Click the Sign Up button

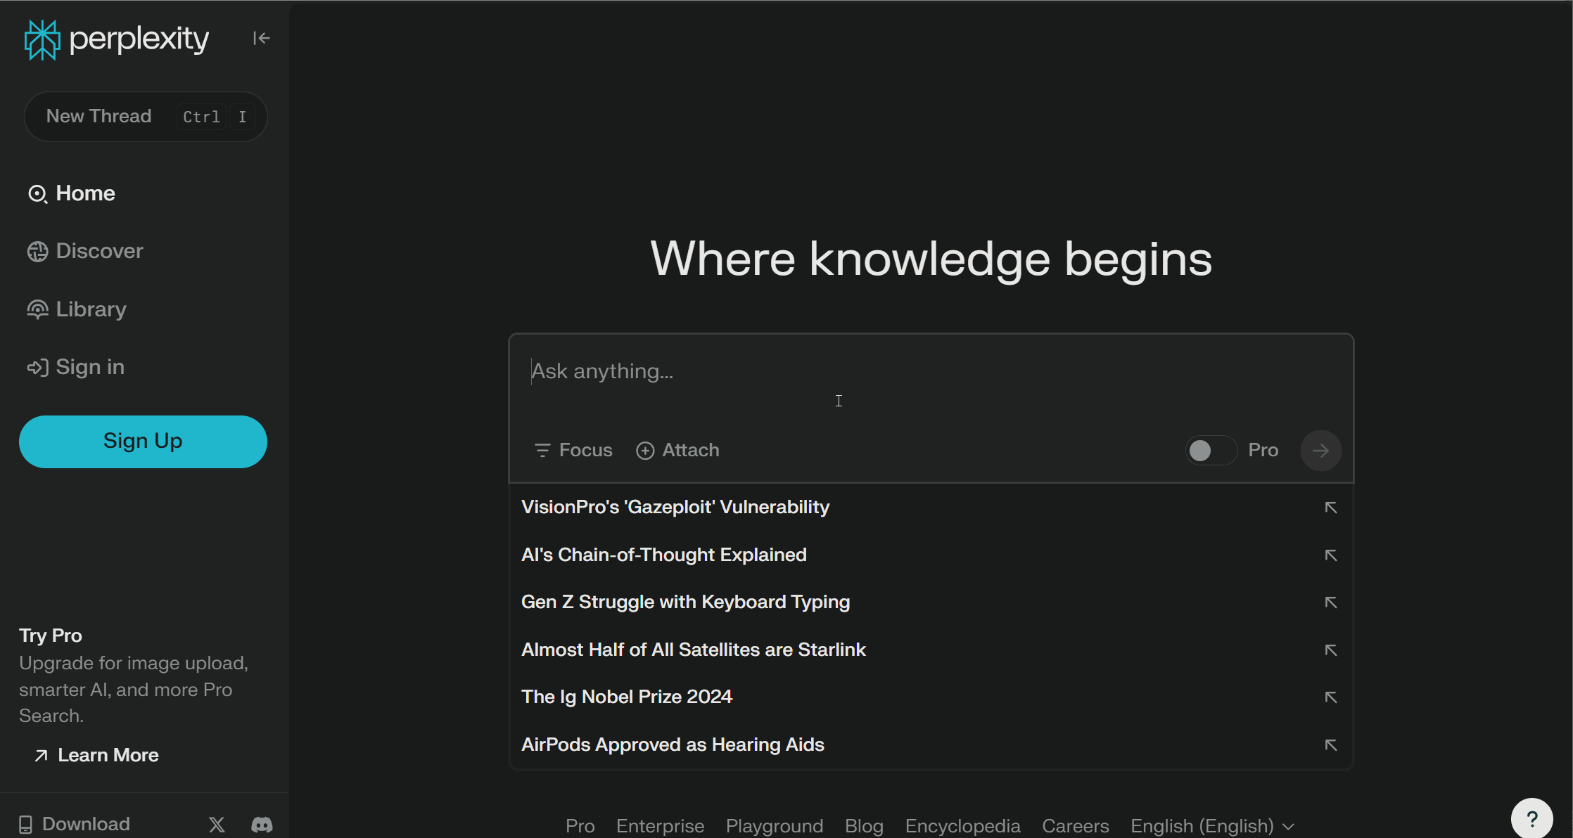pyautogui.click(x=143, y=441)
